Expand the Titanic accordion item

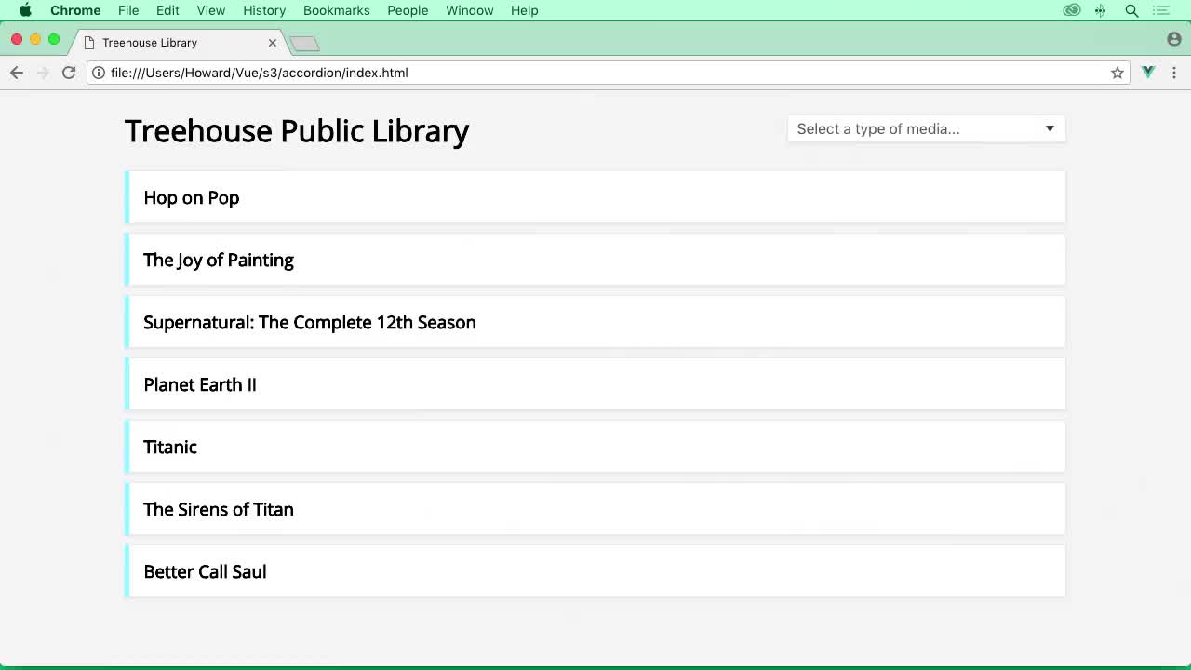coord(595,447)
